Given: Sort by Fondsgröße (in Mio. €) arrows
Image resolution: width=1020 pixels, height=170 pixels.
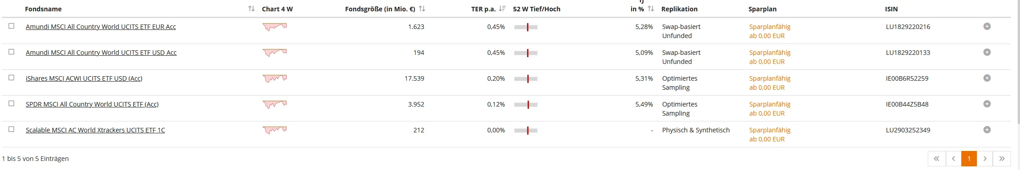Looking at the screenshot, I should point(422,9).
